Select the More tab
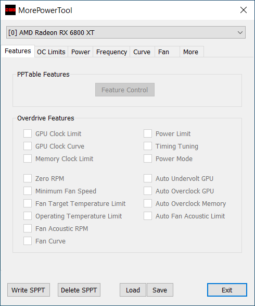This screenshot has width=255, height=306. (192, 52)
